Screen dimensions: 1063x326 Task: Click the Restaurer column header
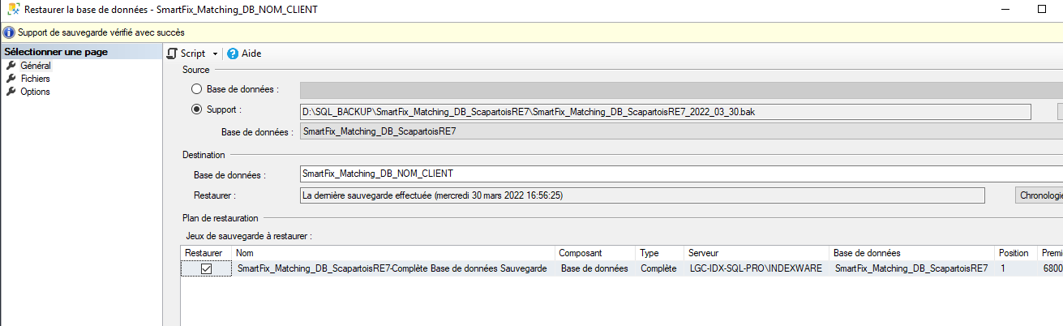click(x=206, y=253)
